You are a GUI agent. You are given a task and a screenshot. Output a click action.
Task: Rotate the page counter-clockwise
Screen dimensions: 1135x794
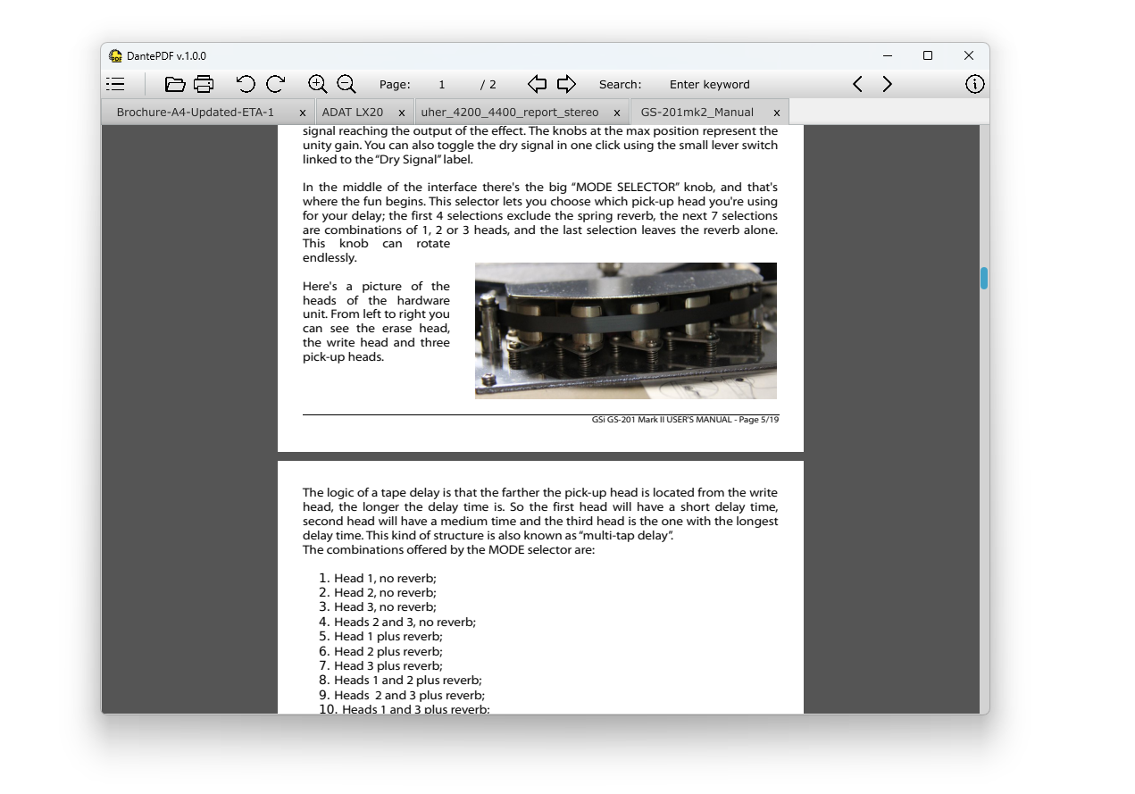246,84
